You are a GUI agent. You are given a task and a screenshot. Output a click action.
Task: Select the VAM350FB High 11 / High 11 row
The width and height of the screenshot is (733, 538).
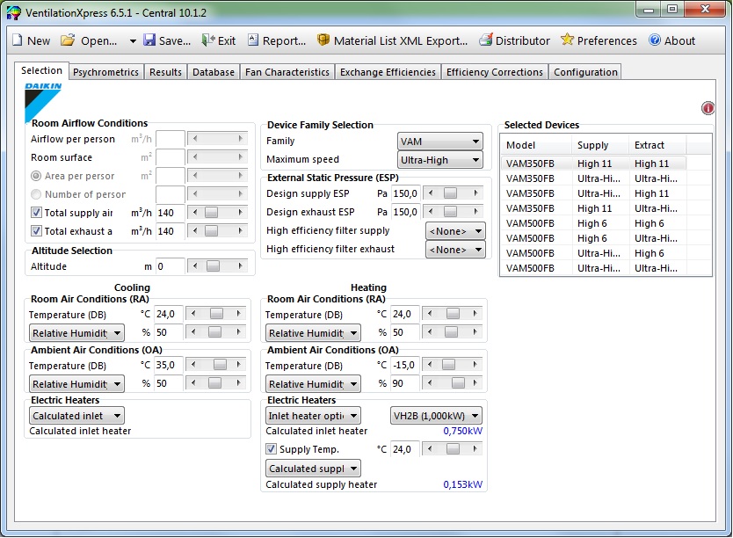click(x=593, y=164)
